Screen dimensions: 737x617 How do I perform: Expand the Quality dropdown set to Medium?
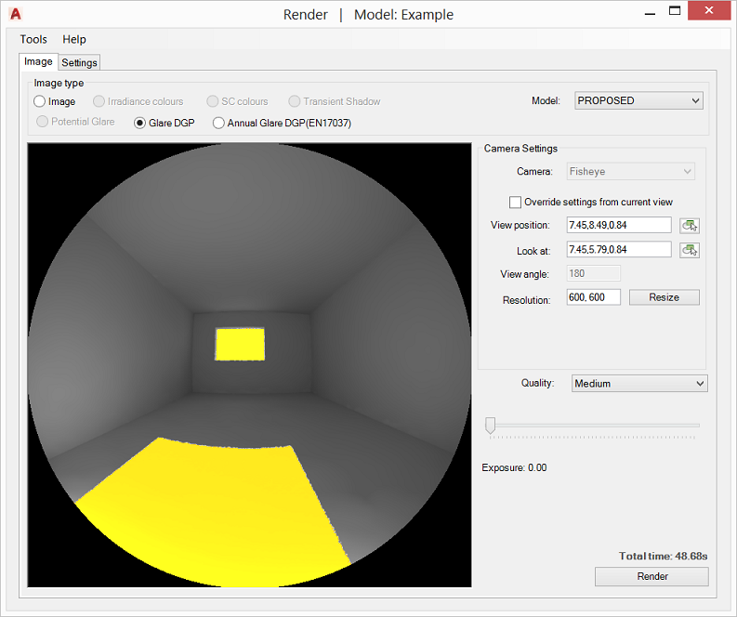click(x=638, y=383)
